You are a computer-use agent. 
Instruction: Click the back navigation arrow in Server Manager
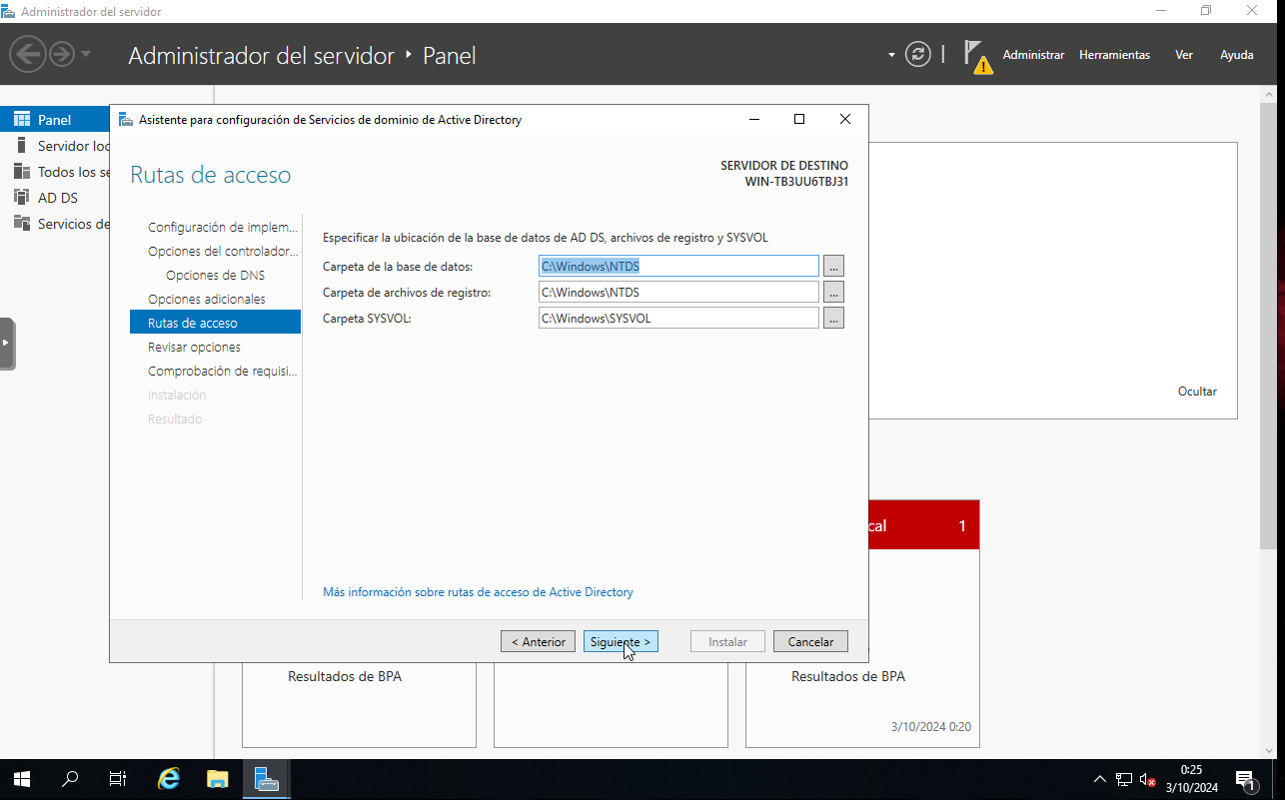(x=28, y=54)
